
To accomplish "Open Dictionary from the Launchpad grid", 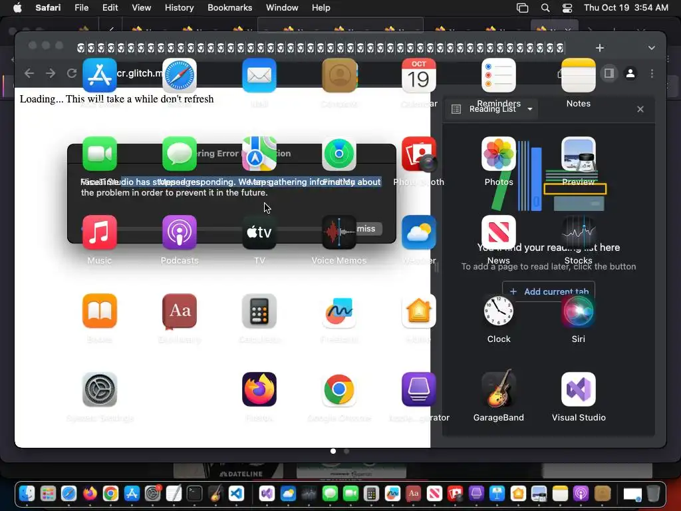I will click(180, 311).
